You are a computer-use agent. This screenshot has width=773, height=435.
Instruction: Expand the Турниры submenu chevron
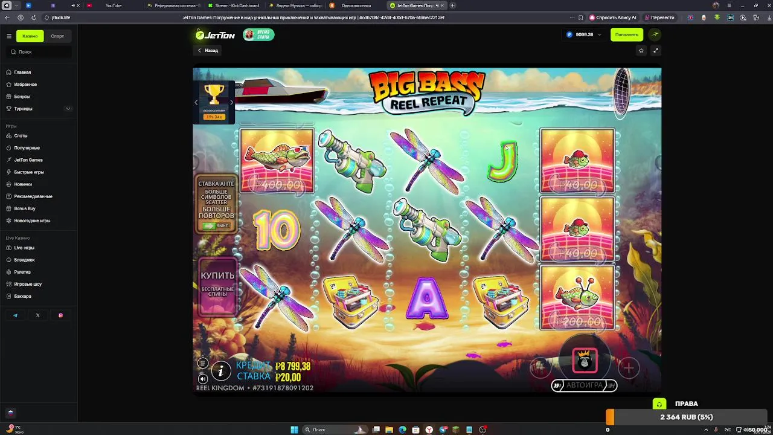(x=68, y=109)
